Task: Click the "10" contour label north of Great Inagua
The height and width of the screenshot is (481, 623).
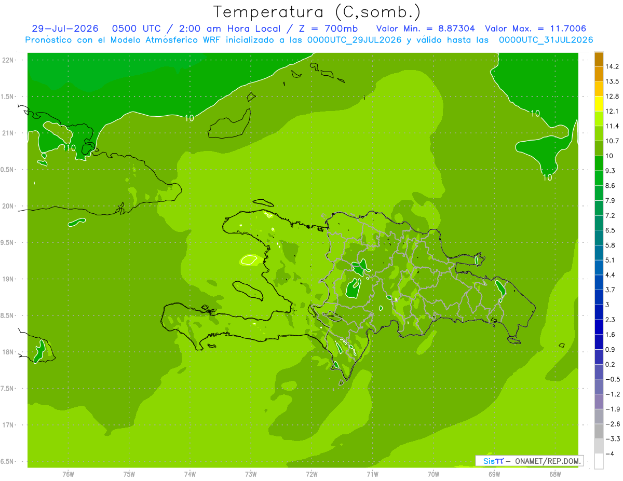Action: click(x=189, y=118)
